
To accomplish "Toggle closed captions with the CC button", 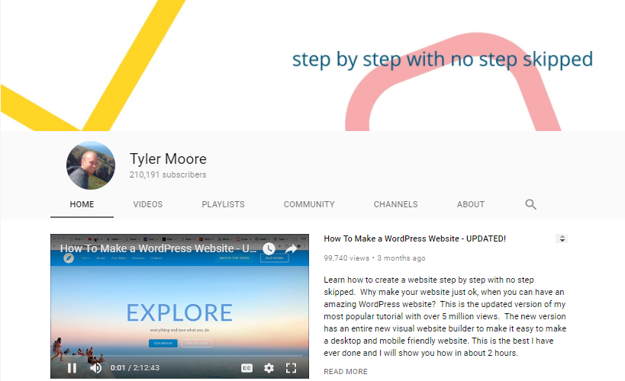I will pos(246,368).
